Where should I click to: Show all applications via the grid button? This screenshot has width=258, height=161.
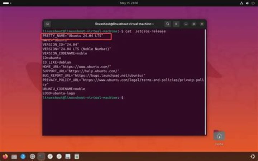(253, 157)
